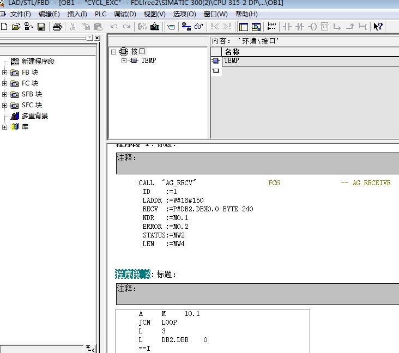Click the symbol/label tag toolbar icon

coord(171,27)
